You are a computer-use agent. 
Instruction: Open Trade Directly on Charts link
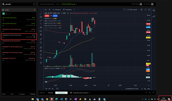80,93
